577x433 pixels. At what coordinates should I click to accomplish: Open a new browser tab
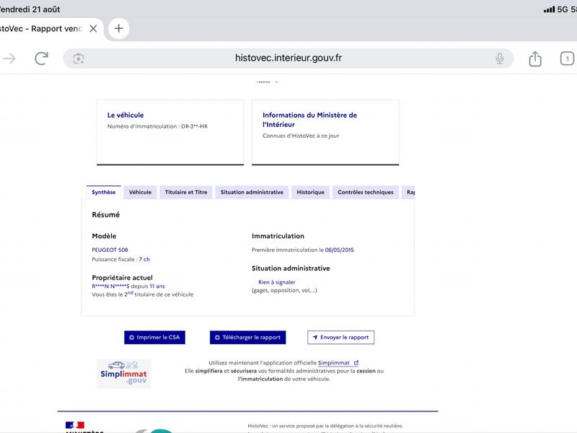(x=118, y=28)
